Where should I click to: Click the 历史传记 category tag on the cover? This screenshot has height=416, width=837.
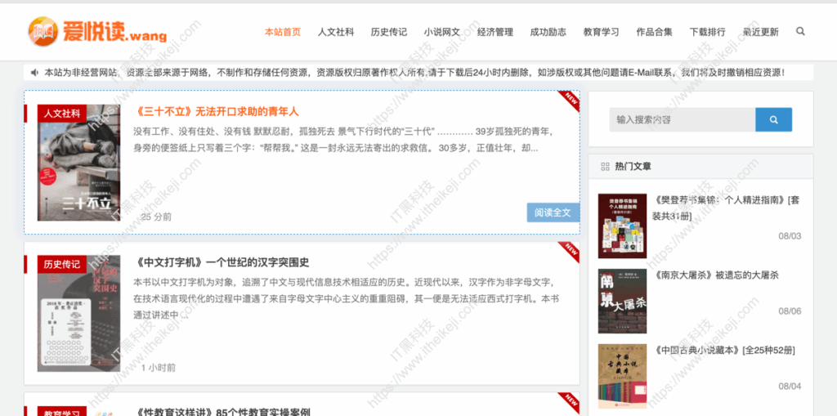(x=62, y=264)
